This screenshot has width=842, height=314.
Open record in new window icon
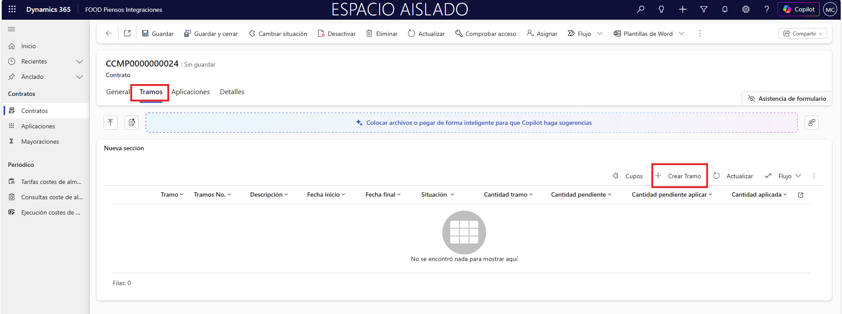coord(127,34)
